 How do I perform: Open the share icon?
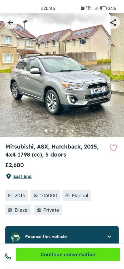tap(113, 23)
